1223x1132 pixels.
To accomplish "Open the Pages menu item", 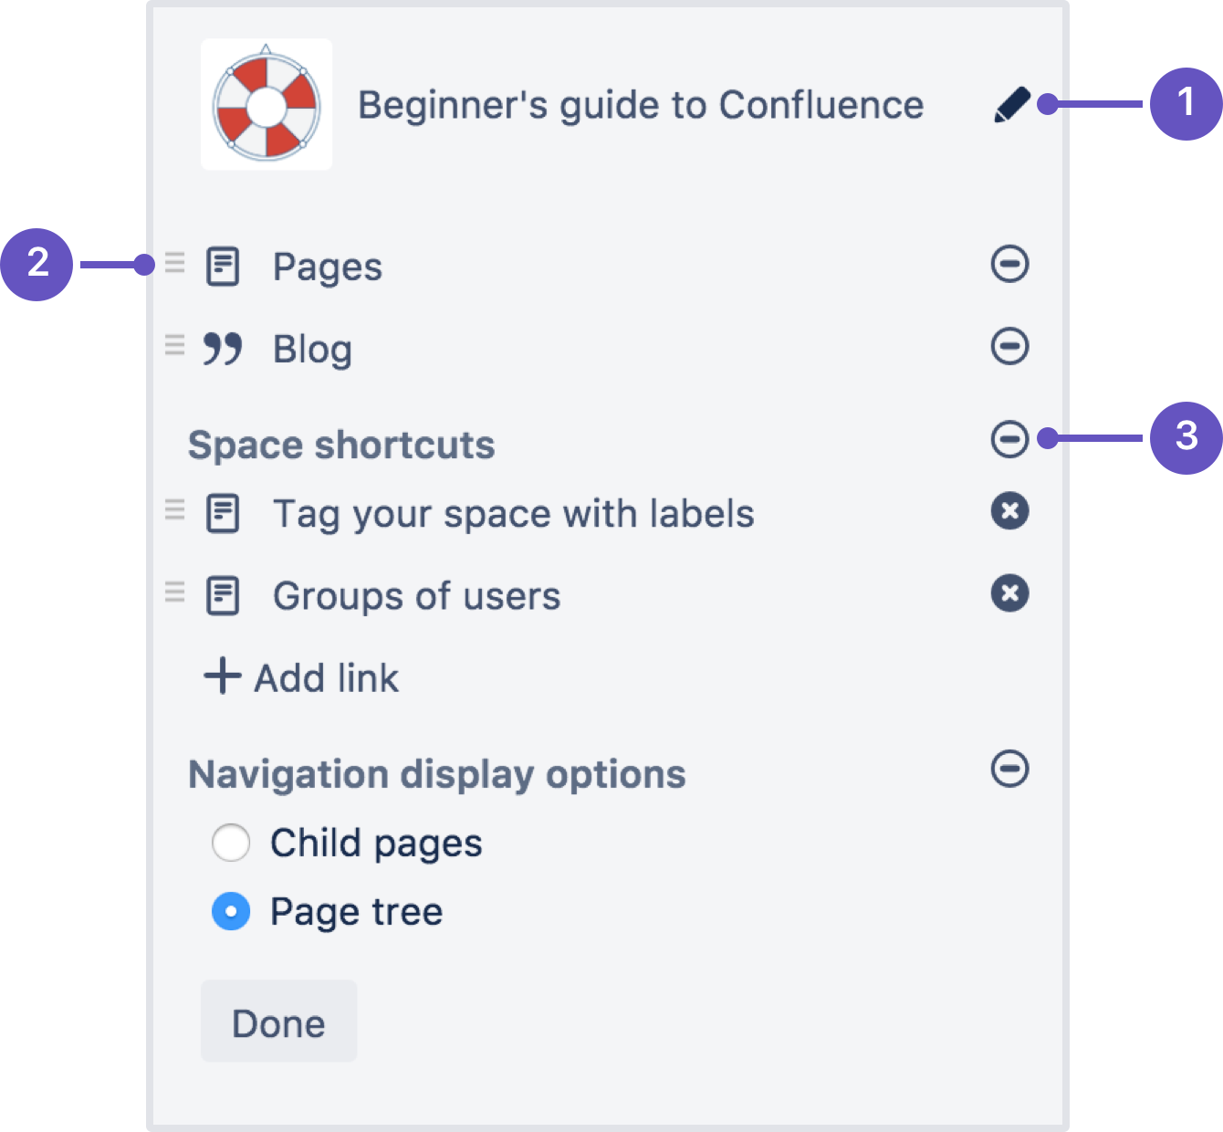I will 327,267.
